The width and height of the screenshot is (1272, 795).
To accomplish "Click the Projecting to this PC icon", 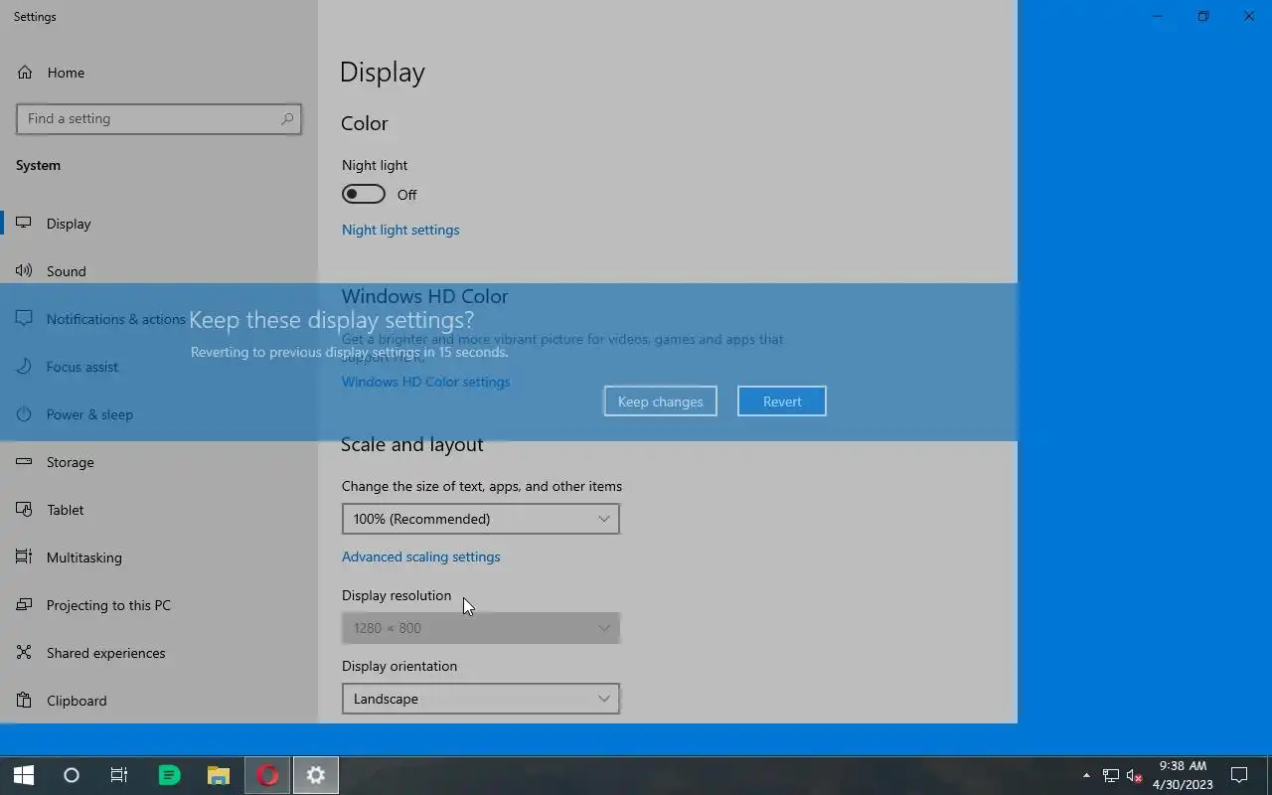I will (24, 605).
